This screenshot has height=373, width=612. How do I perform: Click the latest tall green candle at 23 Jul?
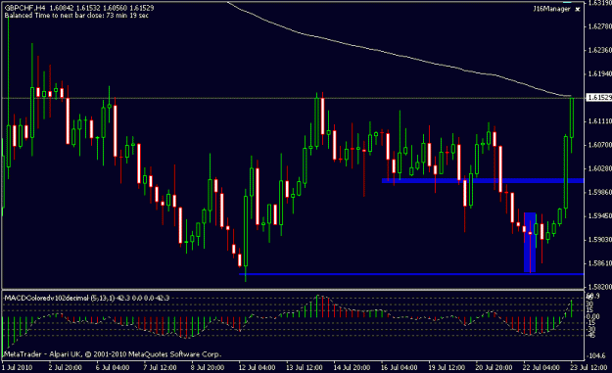point(572,117)
